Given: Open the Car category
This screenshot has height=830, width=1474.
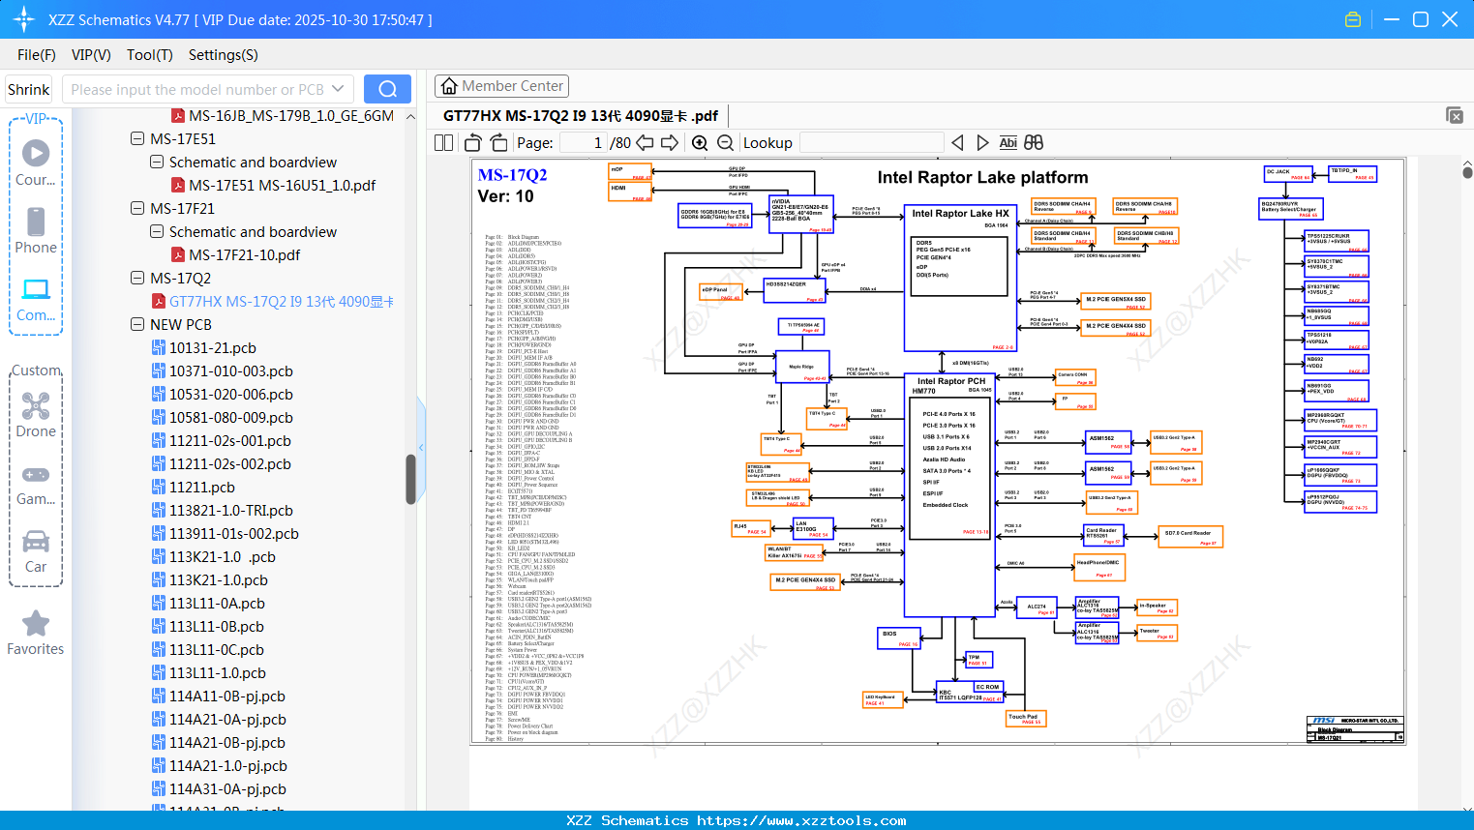Looking at the screenshot, I should [36, 550].
